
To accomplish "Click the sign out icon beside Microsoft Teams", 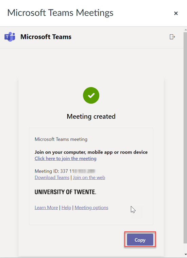I will (172, 37).
